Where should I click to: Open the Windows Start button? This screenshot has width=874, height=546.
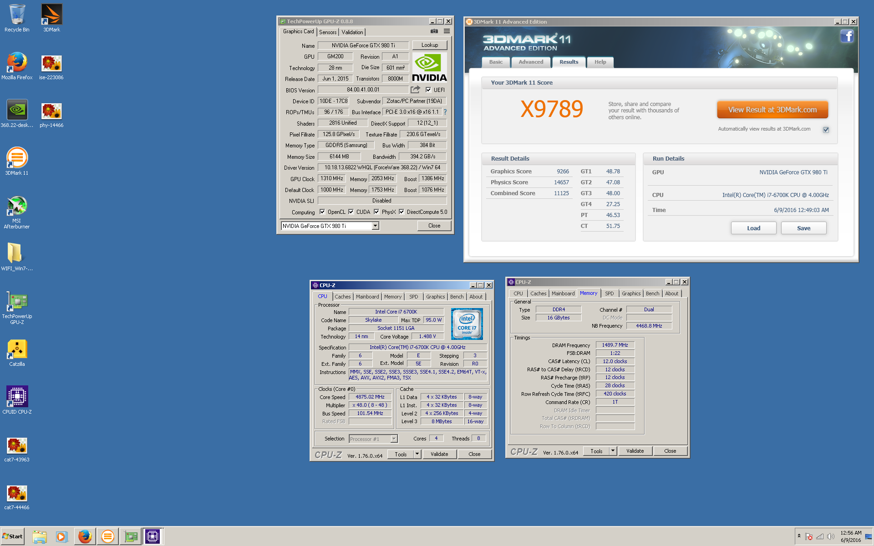click(x=12, y=536)
